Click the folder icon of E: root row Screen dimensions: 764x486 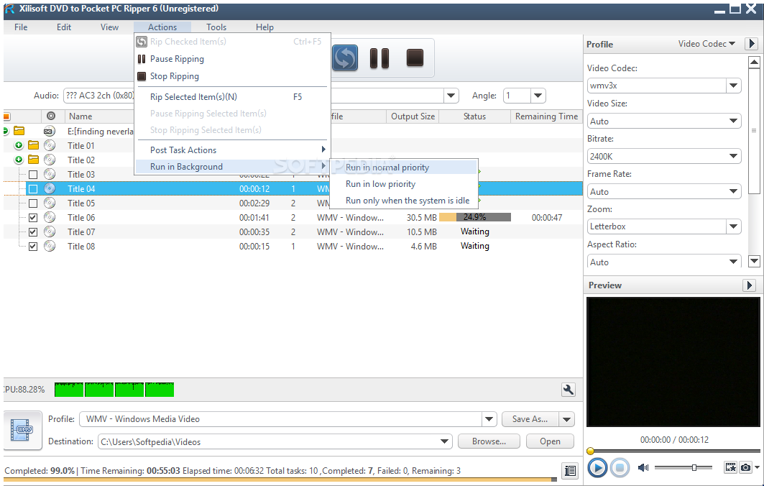coord(19,131)
